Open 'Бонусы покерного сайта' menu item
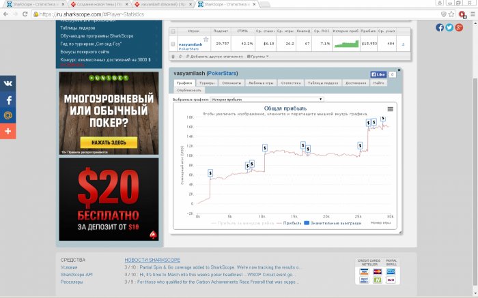The width and height of the screenshot is (478, 298). pyautogui.click(x=85, y=52)
